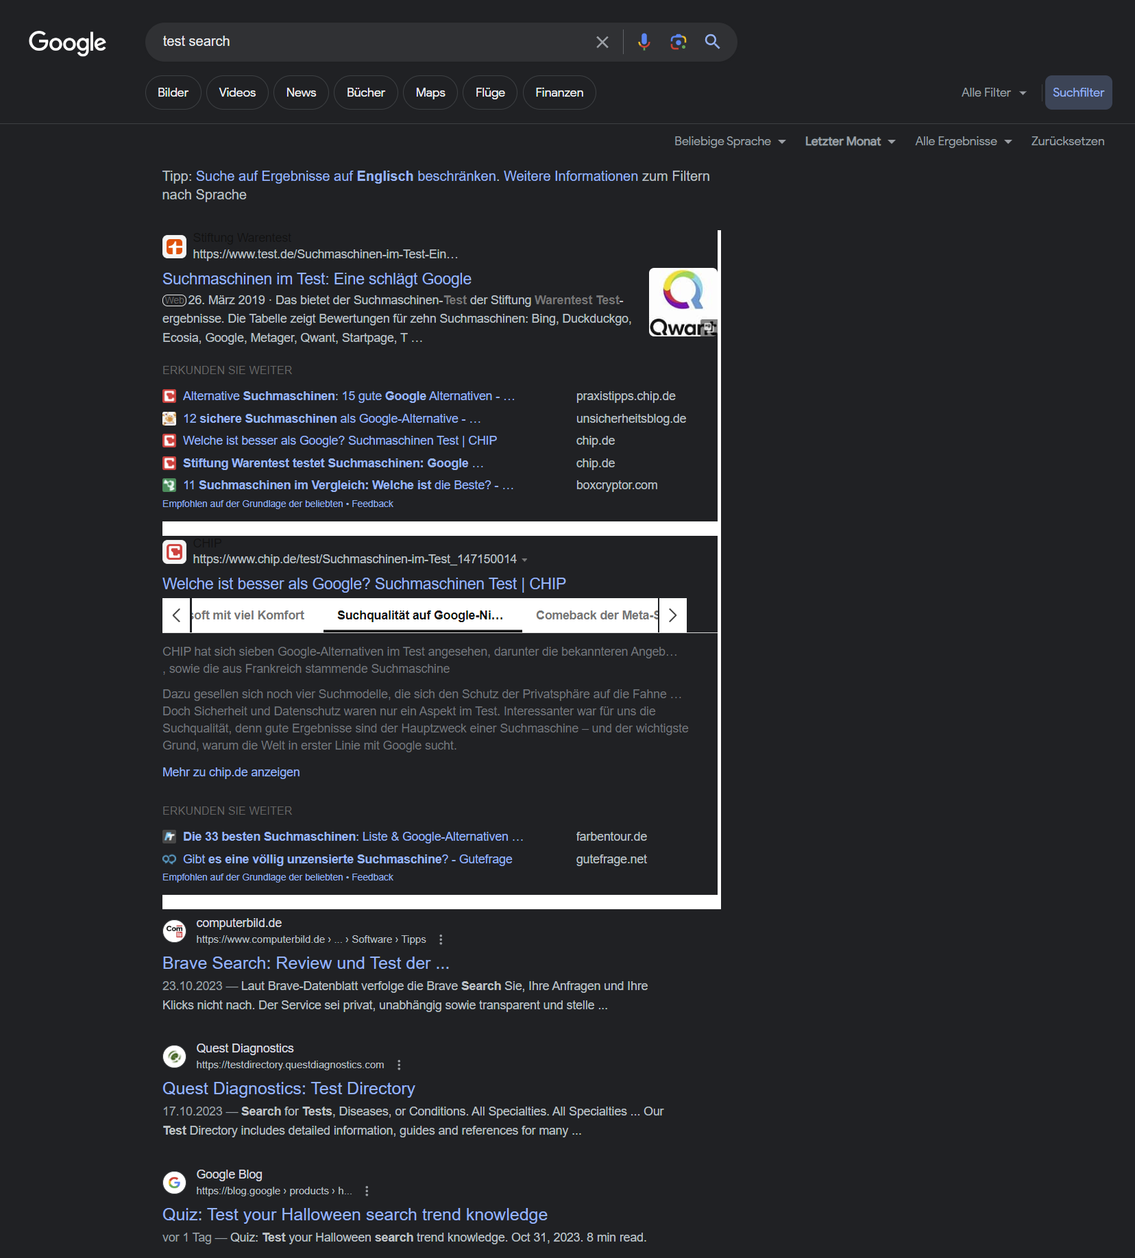Click 'Welche ist besser als Google?' link beside chip.de
Viewport: 1135px width, 1258px height.
(340, 441)
